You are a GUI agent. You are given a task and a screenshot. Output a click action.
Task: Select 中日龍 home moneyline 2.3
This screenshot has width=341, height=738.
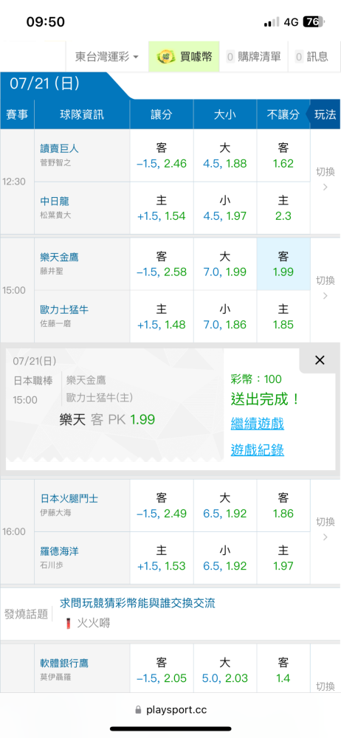tap(283, 208)
